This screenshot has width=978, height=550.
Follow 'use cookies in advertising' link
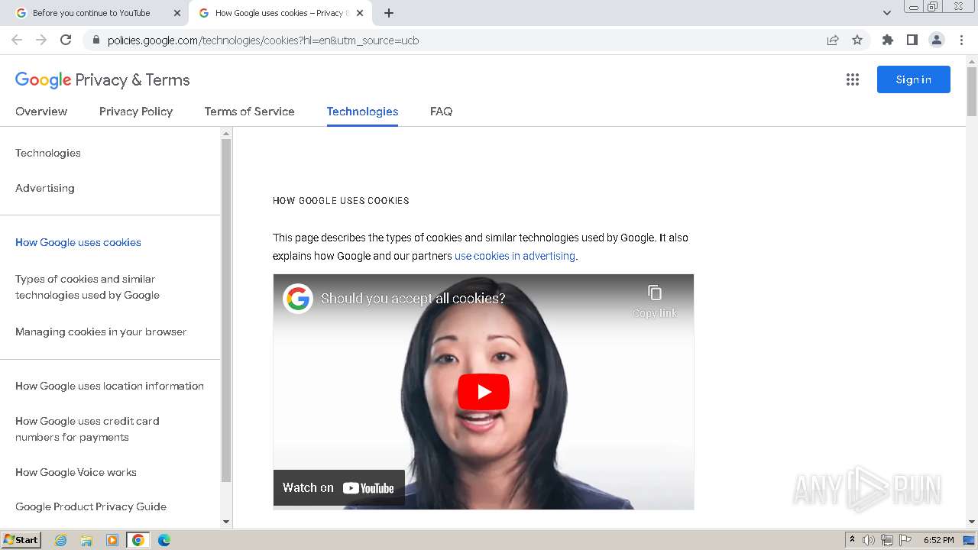(515, 256)
